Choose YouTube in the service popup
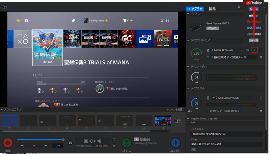 pos(254,3)
